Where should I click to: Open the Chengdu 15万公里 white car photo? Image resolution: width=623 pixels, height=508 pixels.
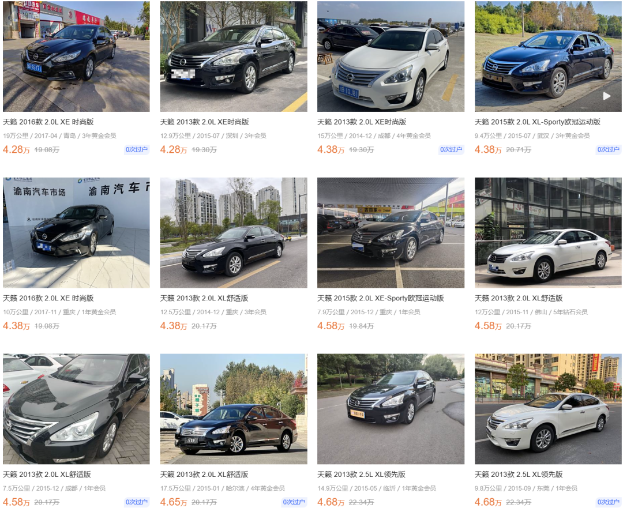click(391, 57)
